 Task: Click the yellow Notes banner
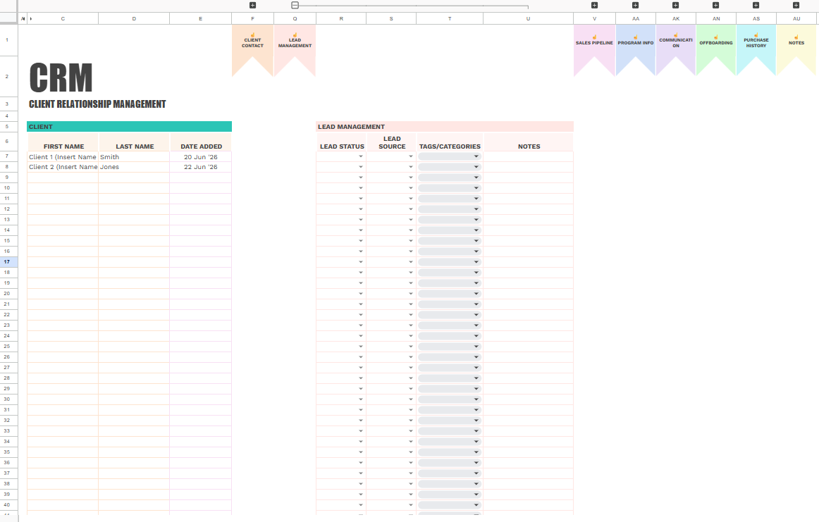796,44
